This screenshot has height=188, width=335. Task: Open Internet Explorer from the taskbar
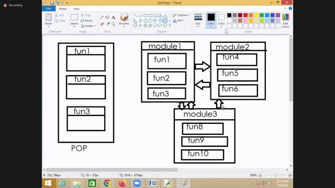point(62,183)
